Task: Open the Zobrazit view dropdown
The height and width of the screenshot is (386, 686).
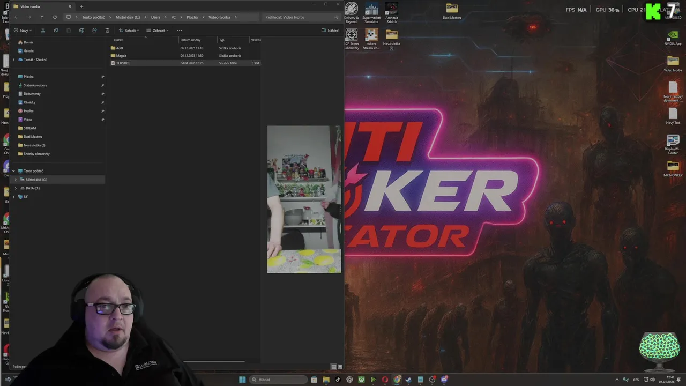Action: (x=158, y=31)
